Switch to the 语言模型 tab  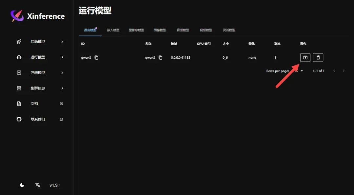click(90, 30)
